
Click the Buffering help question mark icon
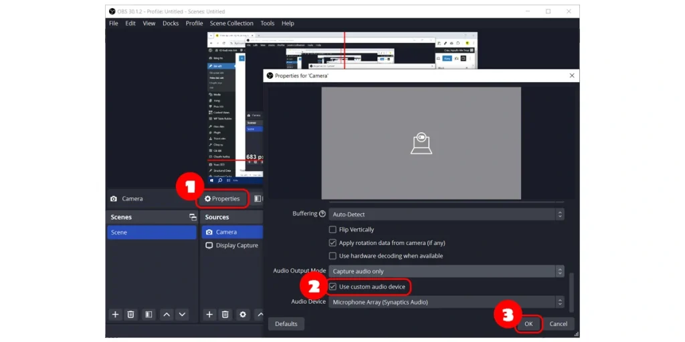322,214
